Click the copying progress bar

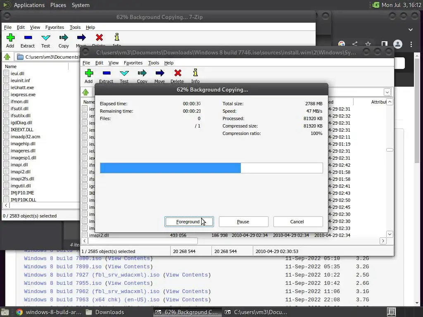pyautogui.click(x=211, y=168)
